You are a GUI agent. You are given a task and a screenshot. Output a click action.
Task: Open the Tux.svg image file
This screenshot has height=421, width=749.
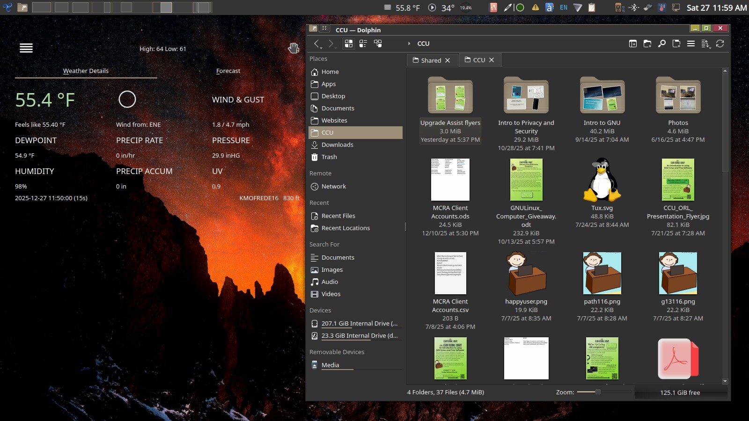click(x=602, y=180)
